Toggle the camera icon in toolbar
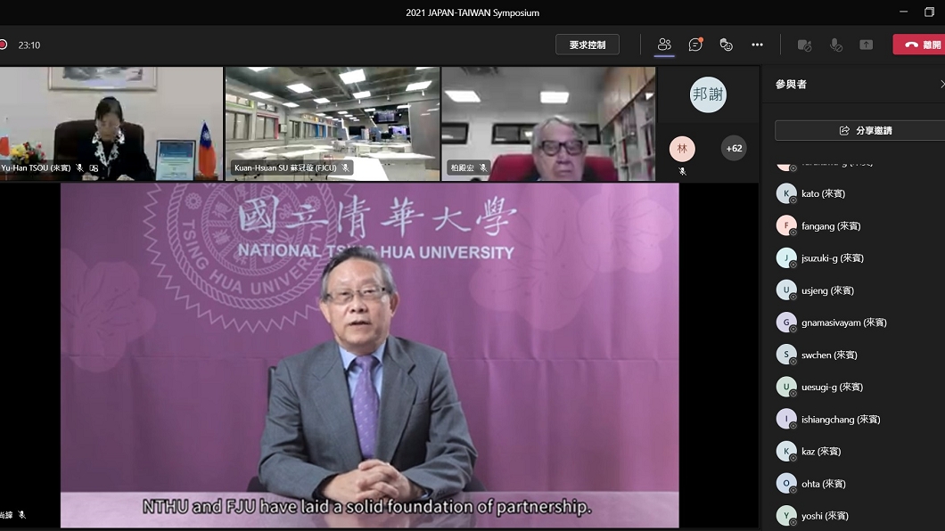 tap(804, 45)
